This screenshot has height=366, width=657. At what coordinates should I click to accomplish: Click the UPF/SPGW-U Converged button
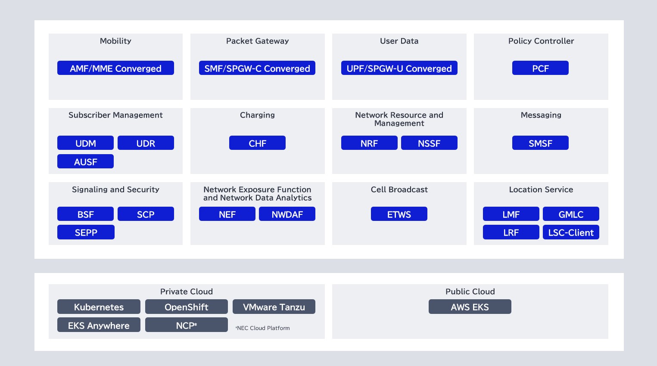coord(399,68)
